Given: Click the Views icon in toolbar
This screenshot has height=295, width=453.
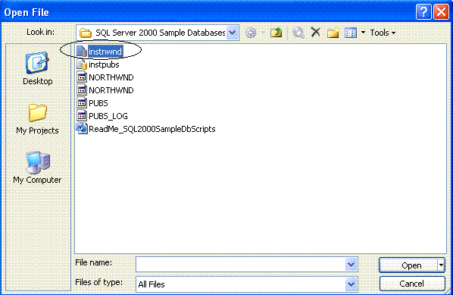Looking at the screenshot, I should [x=351, y=33].
